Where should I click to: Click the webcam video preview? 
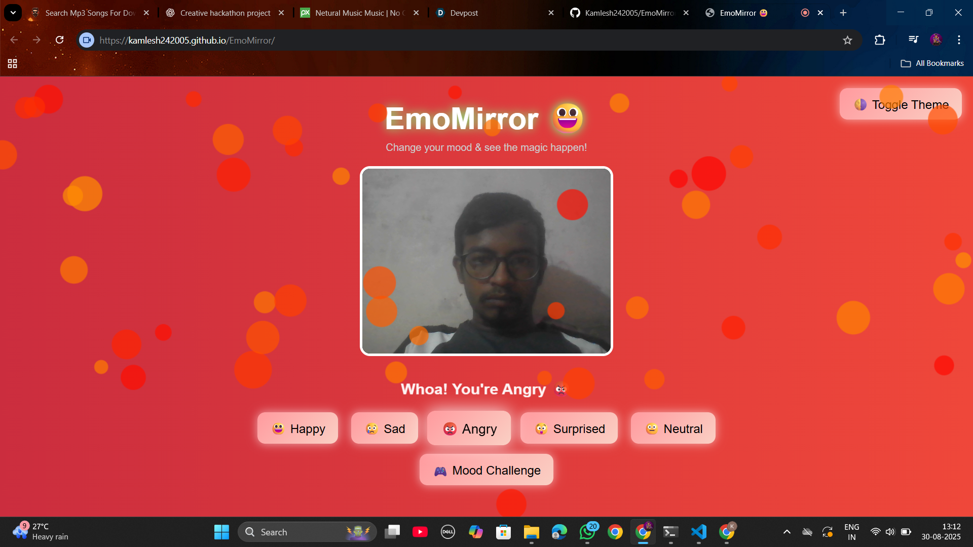pos(486,261)
